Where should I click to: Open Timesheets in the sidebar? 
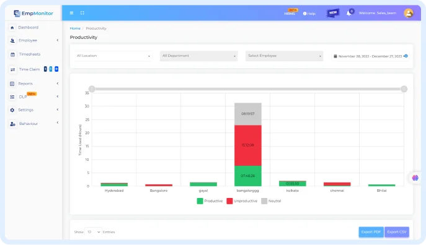coord(30,54)
